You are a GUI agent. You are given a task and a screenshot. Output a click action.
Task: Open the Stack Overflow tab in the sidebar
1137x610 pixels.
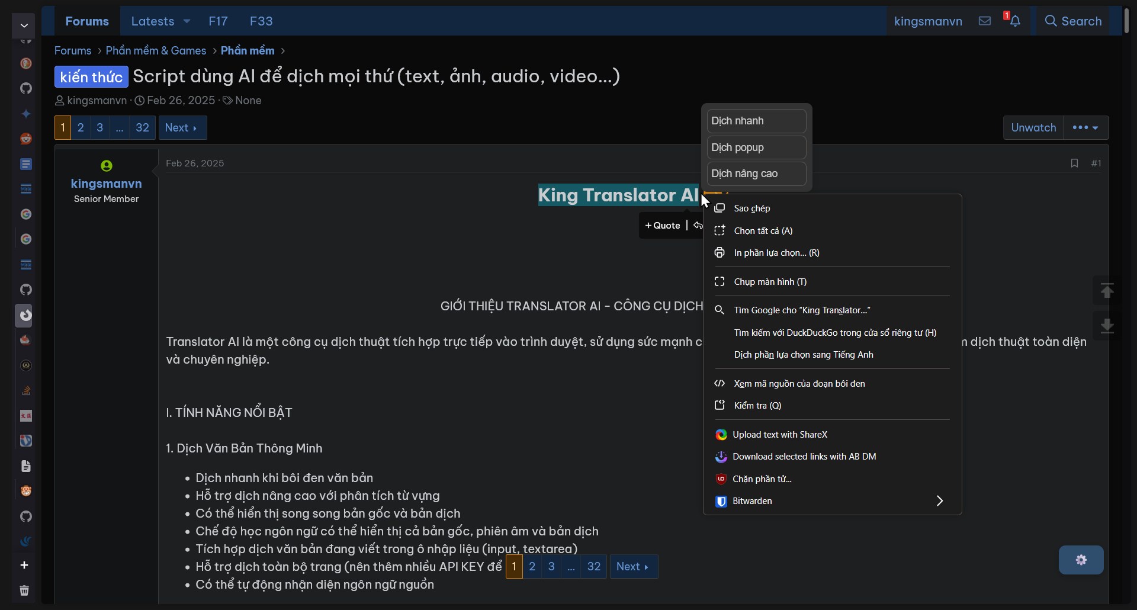26,391
